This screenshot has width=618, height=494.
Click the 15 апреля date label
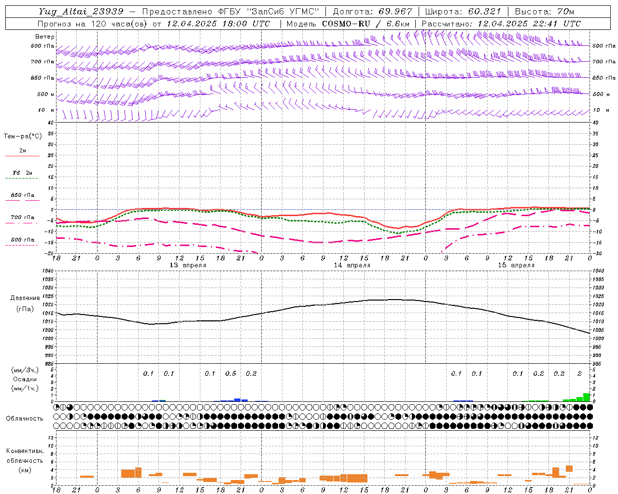click(516, 265)
